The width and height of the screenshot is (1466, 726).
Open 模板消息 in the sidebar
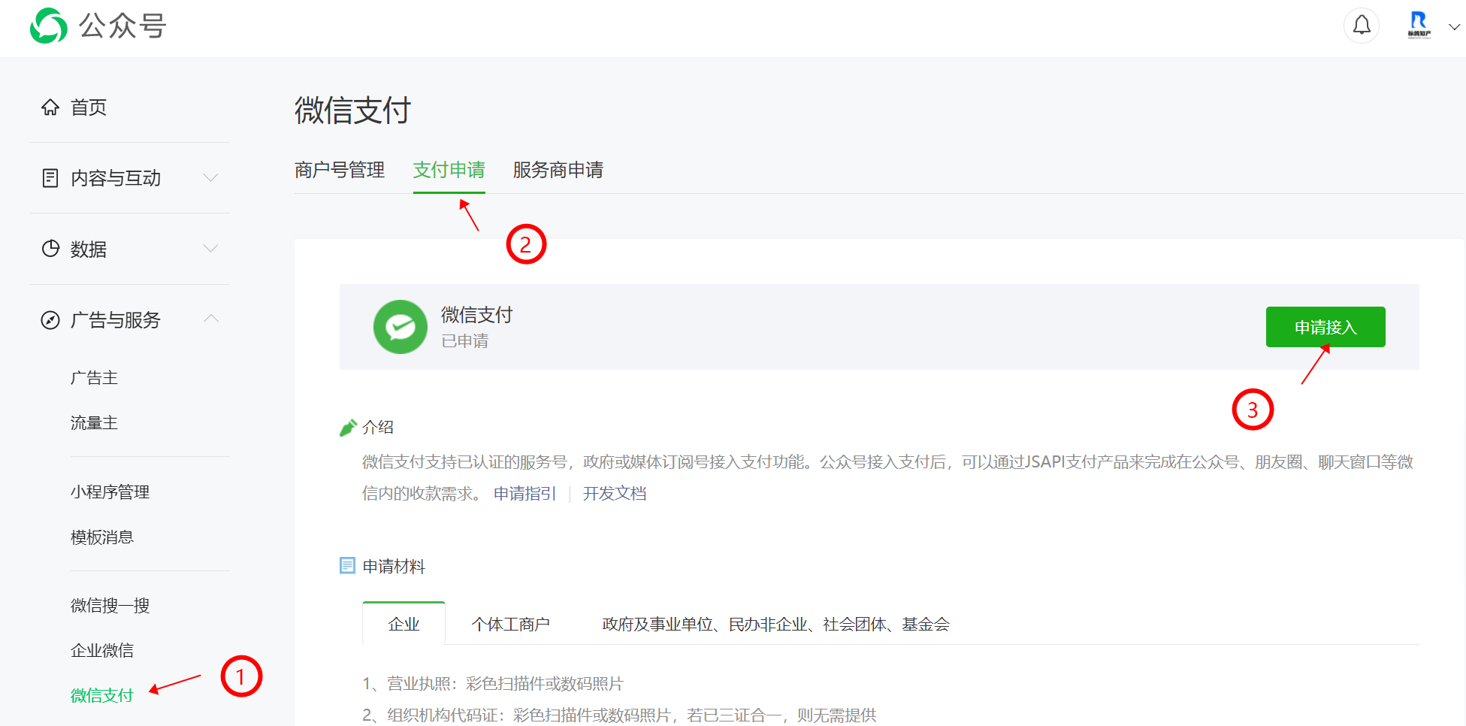pyautogui.click(x=102, y=537)
